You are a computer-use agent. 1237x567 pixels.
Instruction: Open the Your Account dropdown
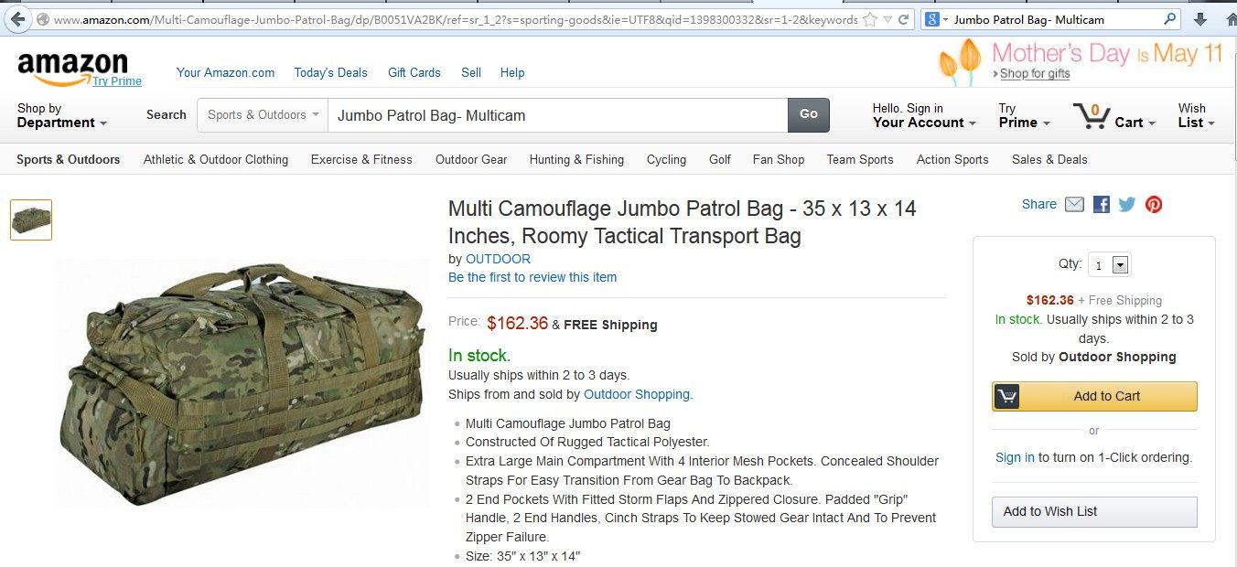coord(924,115)
